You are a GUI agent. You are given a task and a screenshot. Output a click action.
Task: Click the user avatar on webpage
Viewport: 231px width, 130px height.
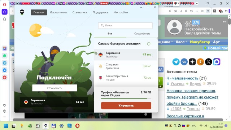pos(174,27)
